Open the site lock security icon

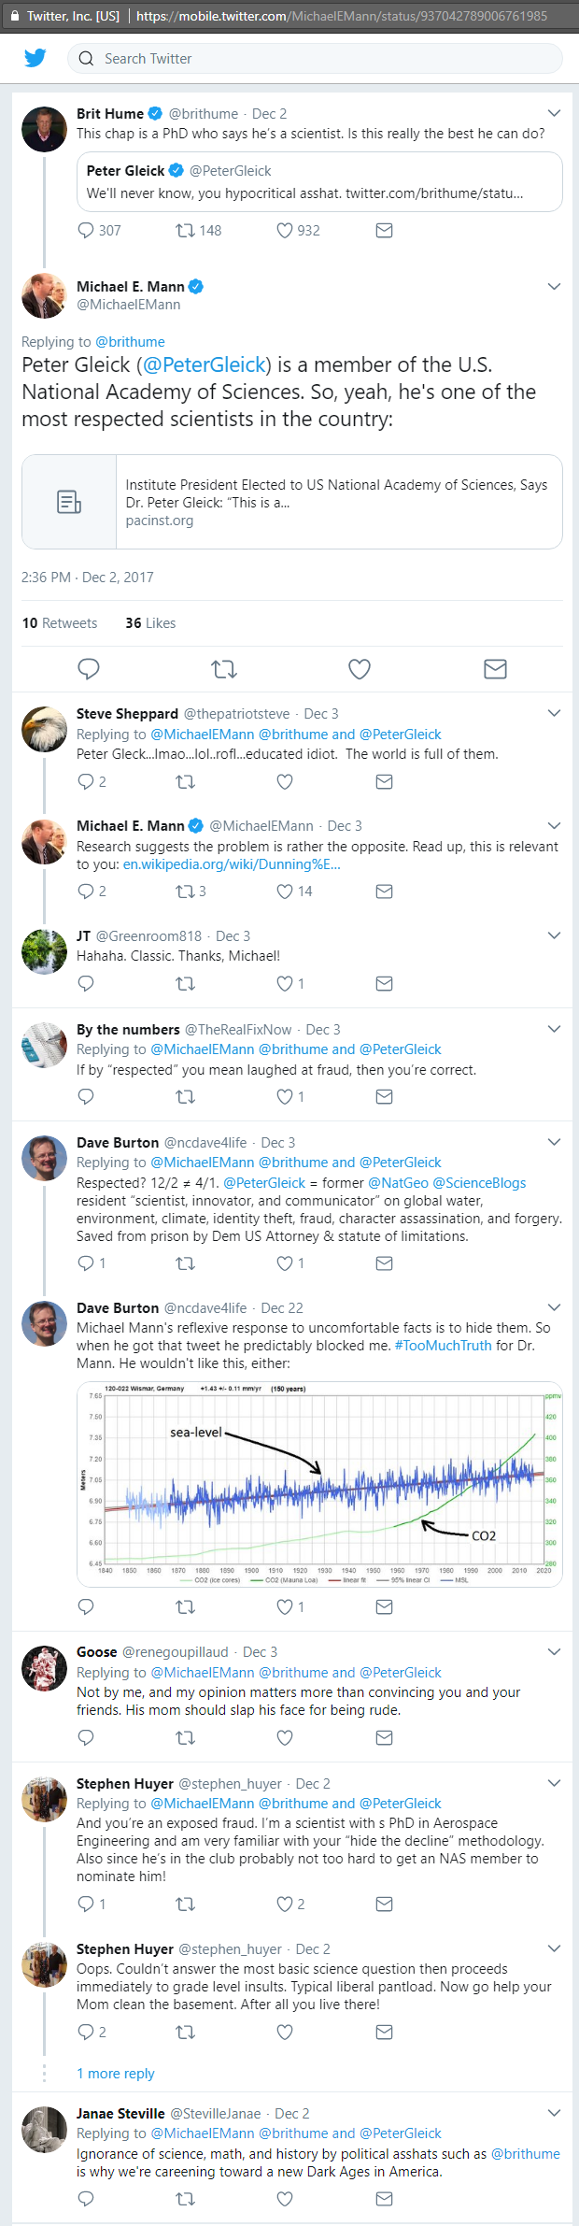click(x=14, y=16)
